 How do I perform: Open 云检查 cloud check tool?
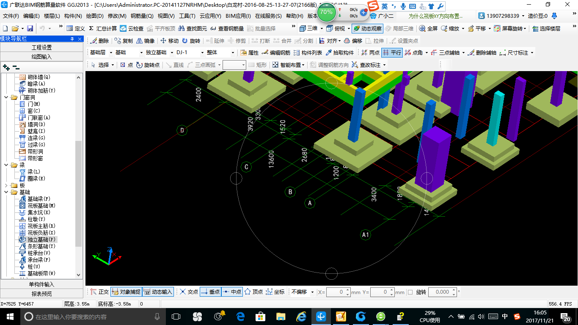pos(132,28)
